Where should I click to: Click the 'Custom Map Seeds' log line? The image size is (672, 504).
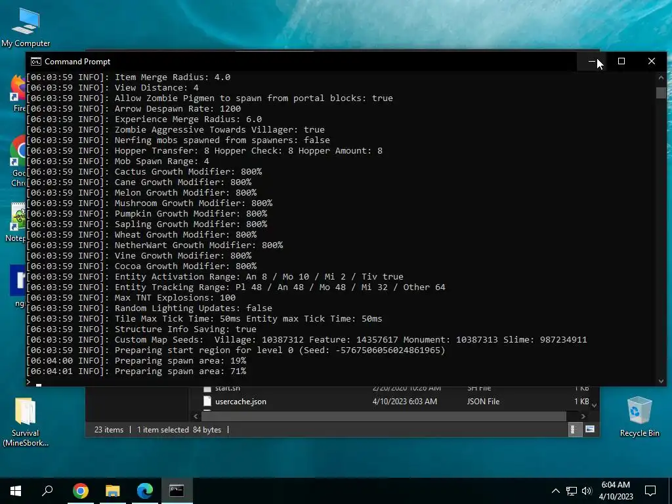[x=306, y=339]
